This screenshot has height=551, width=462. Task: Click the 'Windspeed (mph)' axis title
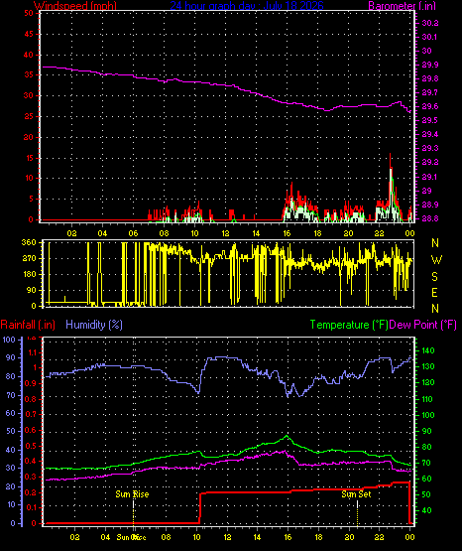pyautogui.click(x=74, y=6)
